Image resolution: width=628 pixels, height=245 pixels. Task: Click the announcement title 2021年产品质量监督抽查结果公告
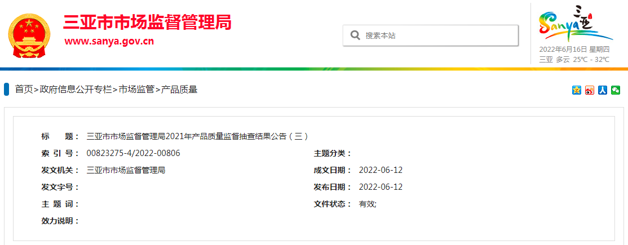tap(197, 136)
